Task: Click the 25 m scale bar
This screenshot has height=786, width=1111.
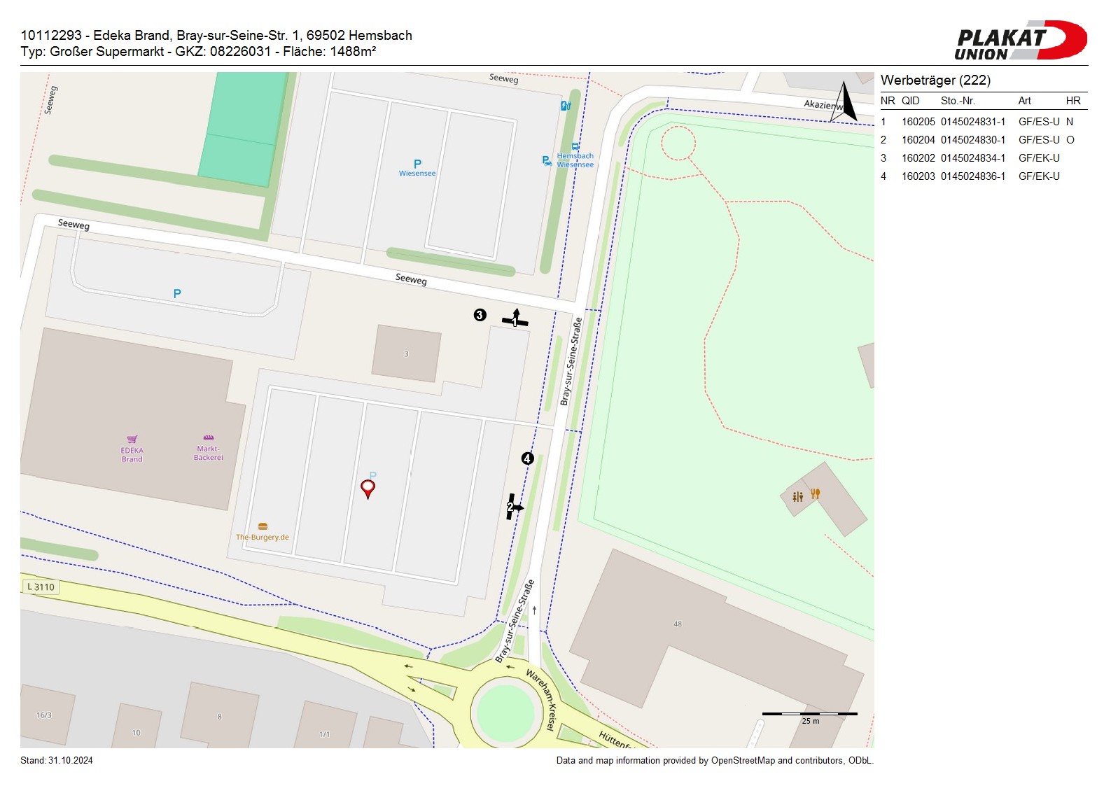Action: [x=809, y=715]
